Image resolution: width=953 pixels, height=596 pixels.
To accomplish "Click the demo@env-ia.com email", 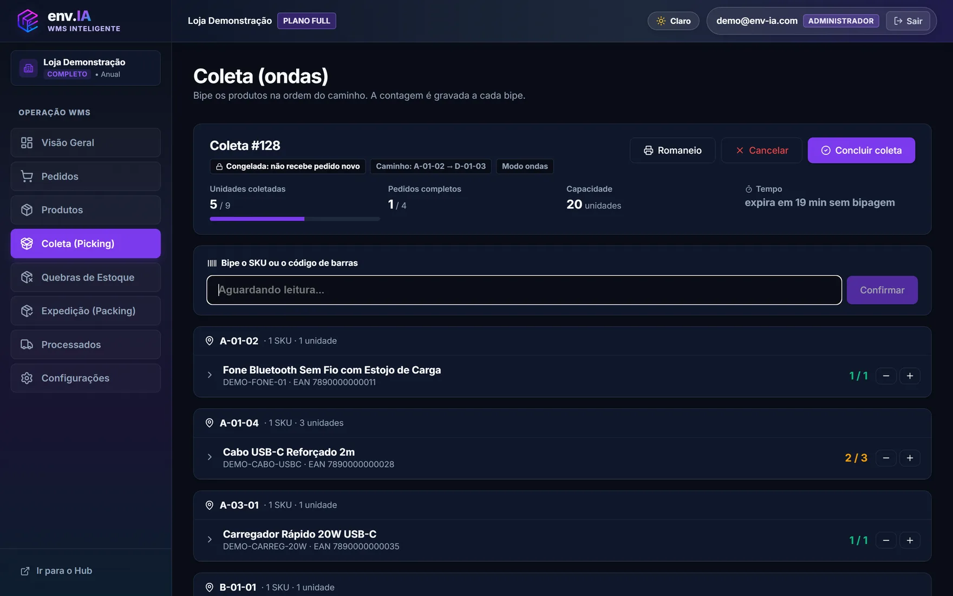I will tap(756, 21).
